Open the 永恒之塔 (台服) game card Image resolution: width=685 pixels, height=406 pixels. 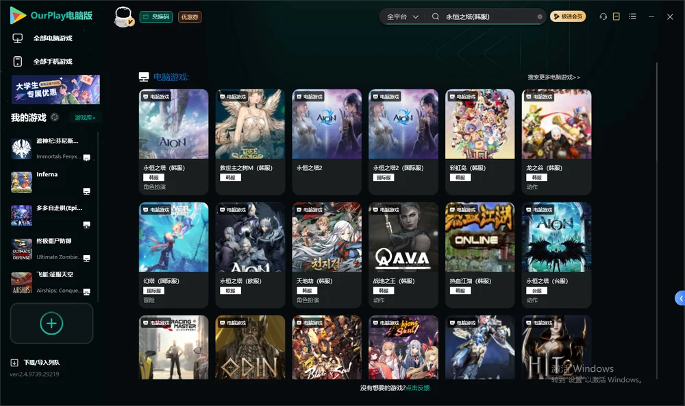(556, 255)
